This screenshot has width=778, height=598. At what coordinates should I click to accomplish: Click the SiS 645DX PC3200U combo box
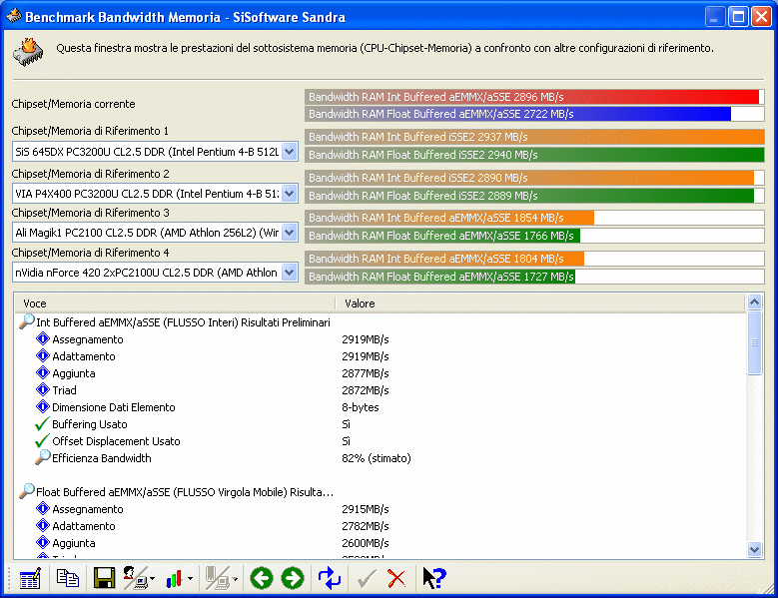coord(155,152)
